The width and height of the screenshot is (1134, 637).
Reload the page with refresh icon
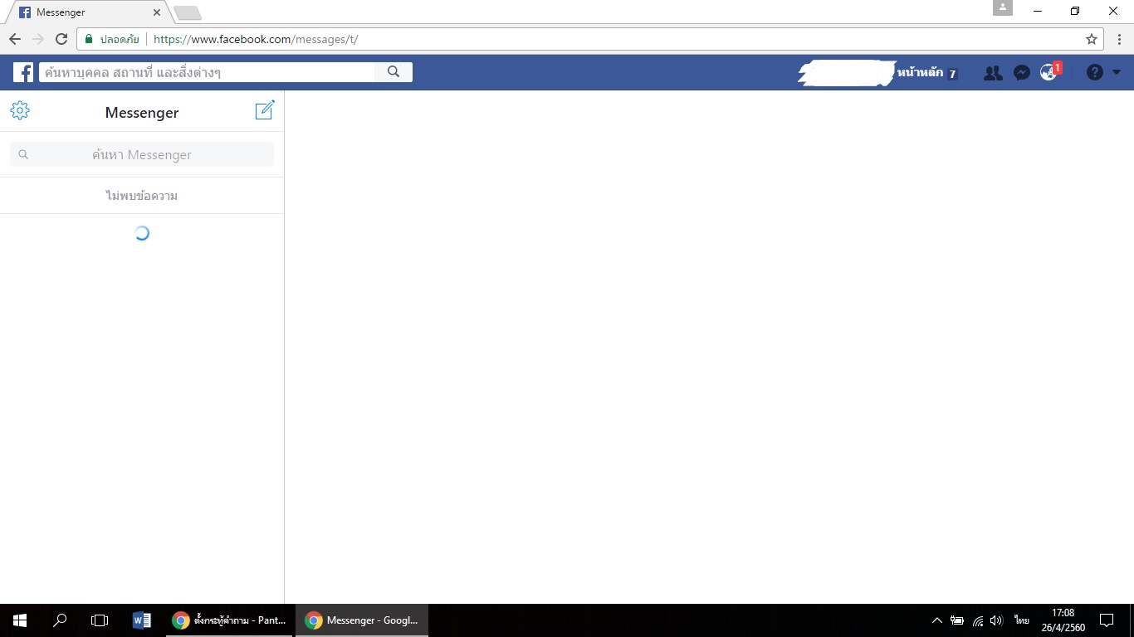coord(61,39)
